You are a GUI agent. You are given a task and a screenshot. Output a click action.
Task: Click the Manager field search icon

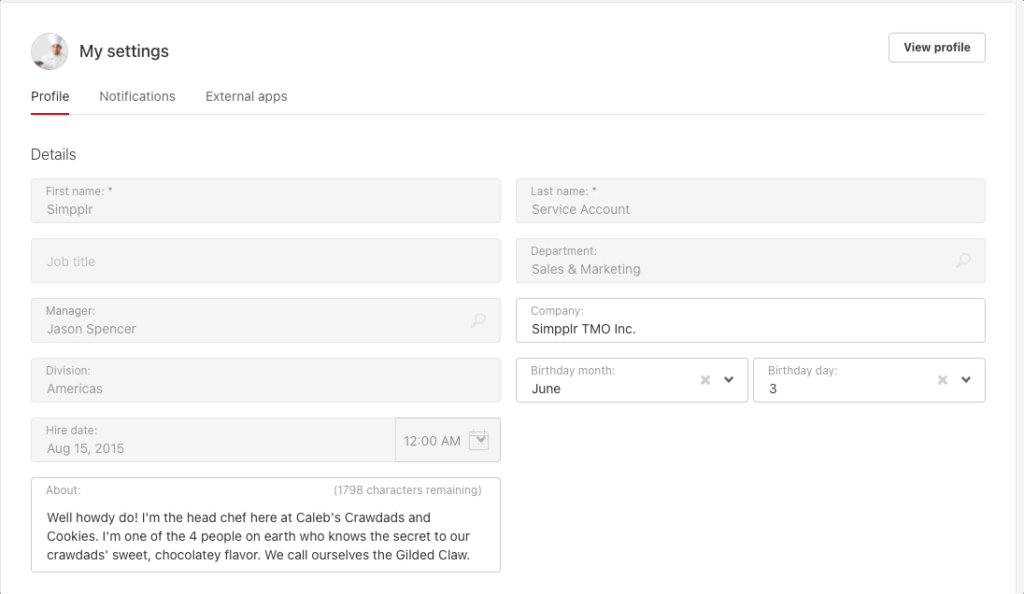coord(478,320)
